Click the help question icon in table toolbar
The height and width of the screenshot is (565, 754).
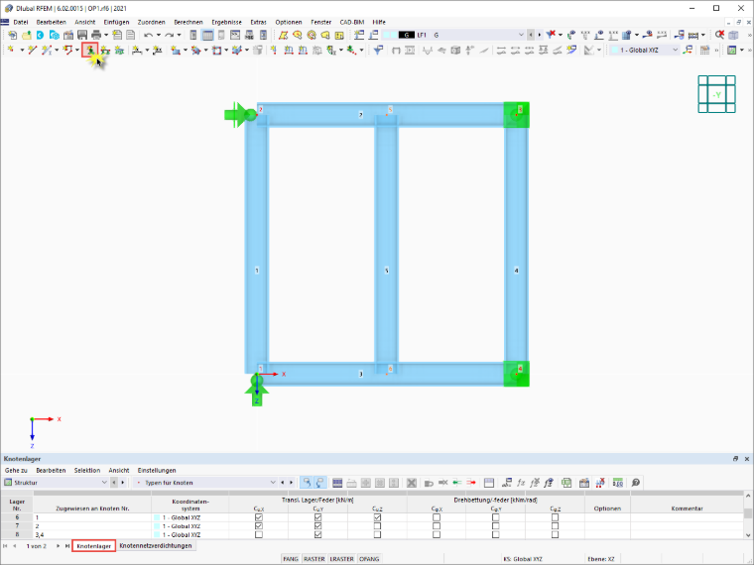click(636, 483)
